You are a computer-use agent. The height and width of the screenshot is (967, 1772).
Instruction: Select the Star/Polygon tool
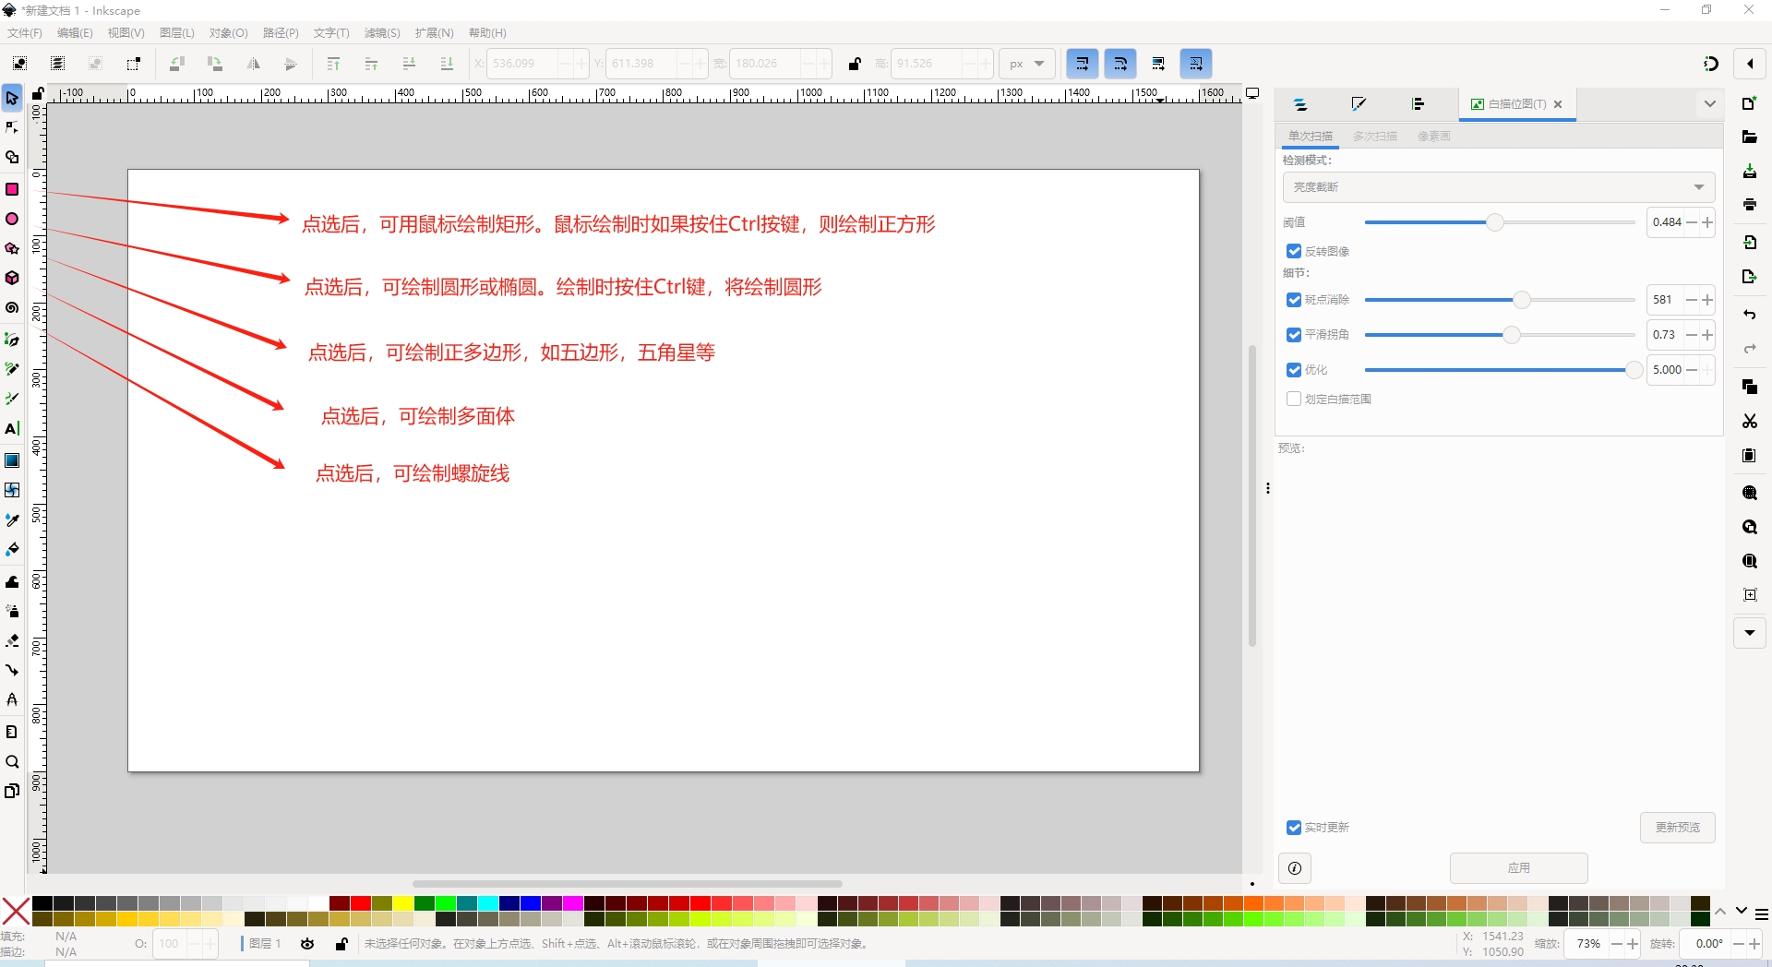pyautogui.click(x=12, y=249)
